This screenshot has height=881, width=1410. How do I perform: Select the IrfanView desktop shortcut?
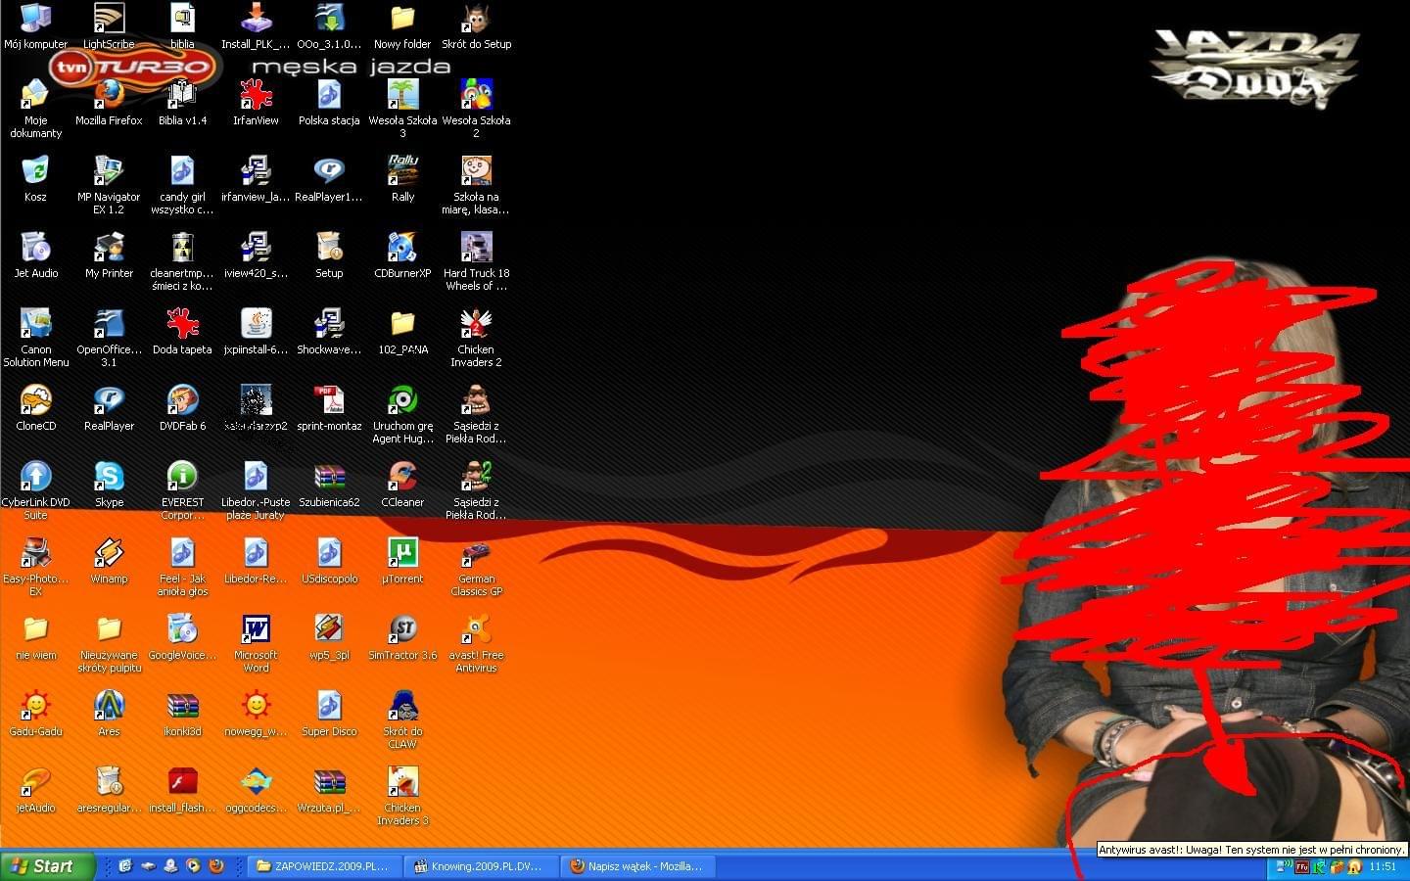point(256,95)
